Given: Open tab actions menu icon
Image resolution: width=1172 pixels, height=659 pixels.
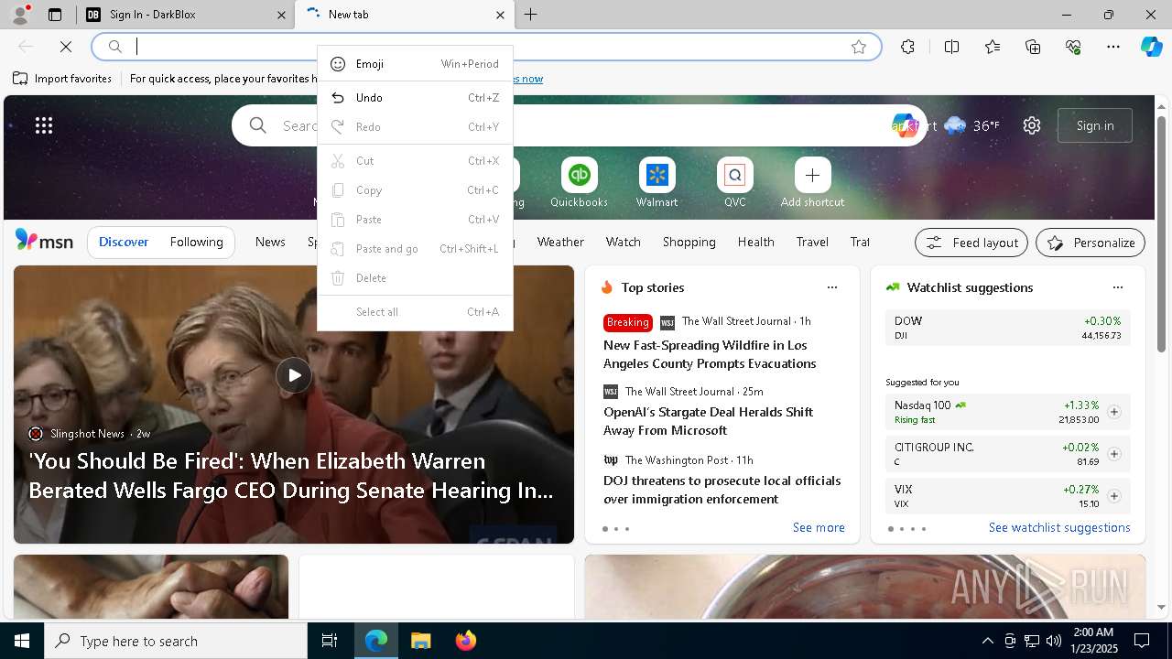Looking at the screenshot, I should tap(55, 15).
